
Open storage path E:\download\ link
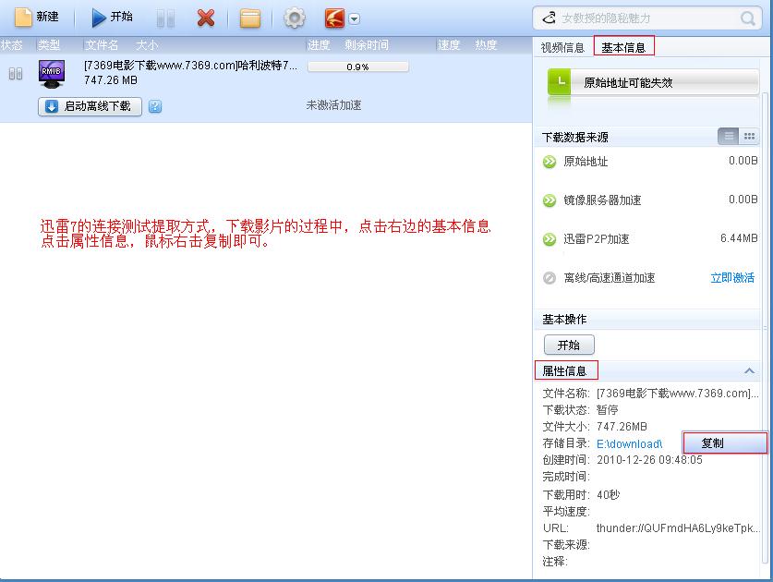(630, 444)
